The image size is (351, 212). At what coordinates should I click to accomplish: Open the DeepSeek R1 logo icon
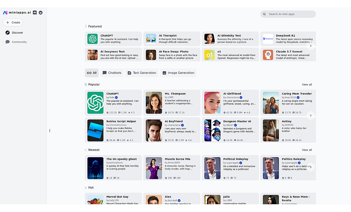coord(268,39)
